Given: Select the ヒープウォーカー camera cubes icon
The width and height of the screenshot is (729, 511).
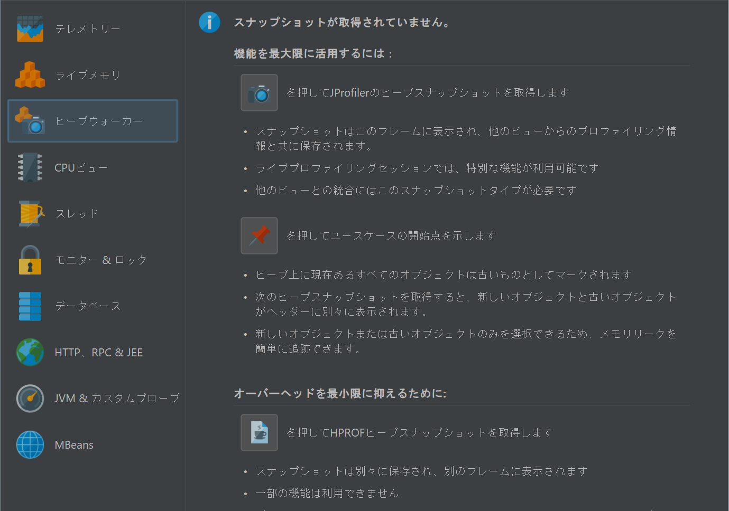Looking at the screenshot, I should [30, 120].
